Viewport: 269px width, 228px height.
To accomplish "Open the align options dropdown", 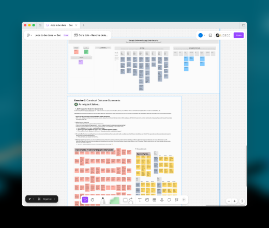I will (x=31, y=199).
